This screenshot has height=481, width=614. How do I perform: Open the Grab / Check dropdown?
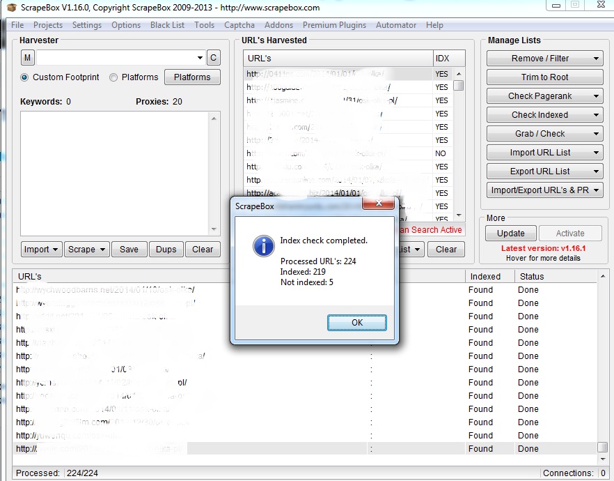[x=544, y=134]
